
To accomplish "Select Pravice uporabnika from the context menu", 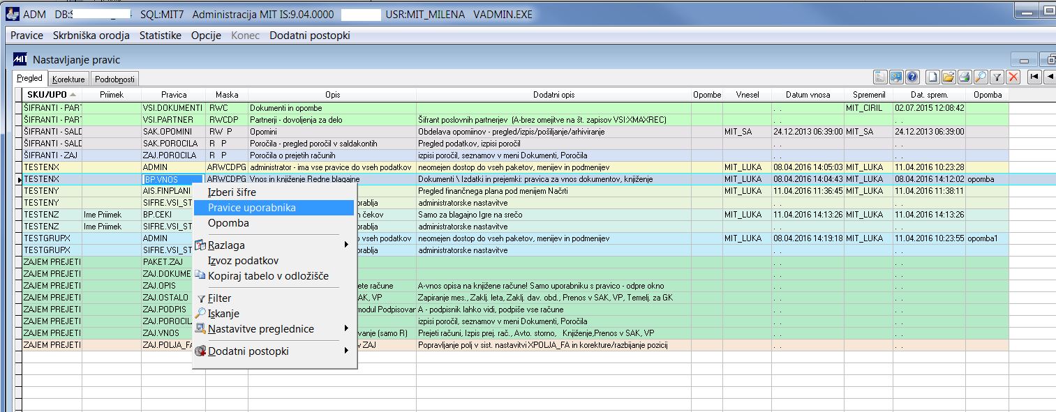I will [x=274, y=208].
